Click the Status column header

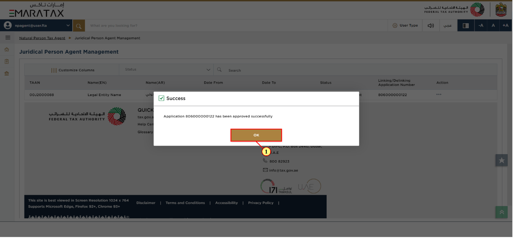325,83
